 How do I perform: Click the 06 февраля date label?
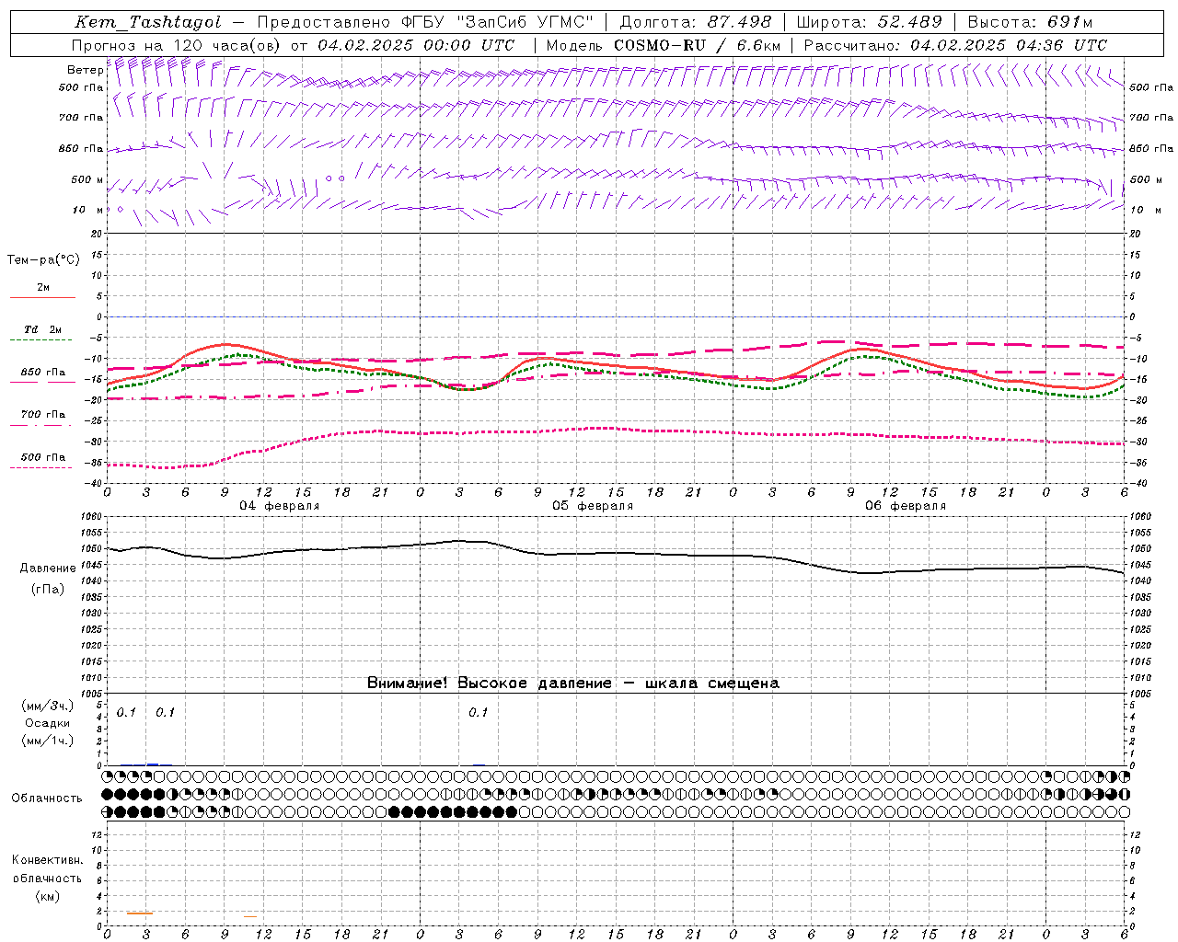point(906,506)
